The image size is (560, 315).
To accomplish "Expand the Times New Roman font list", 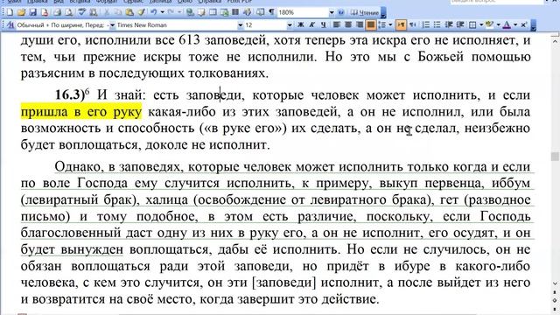I will 241,25.
